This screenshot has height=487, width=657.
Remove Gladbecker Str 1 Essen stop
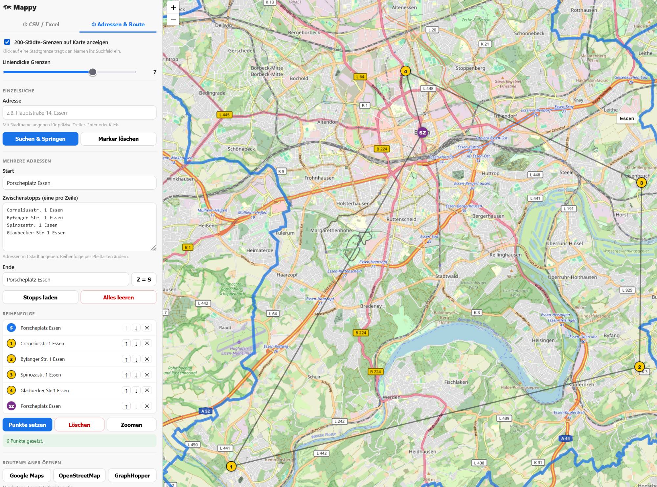pyautogui.click(x=147, y=391)
